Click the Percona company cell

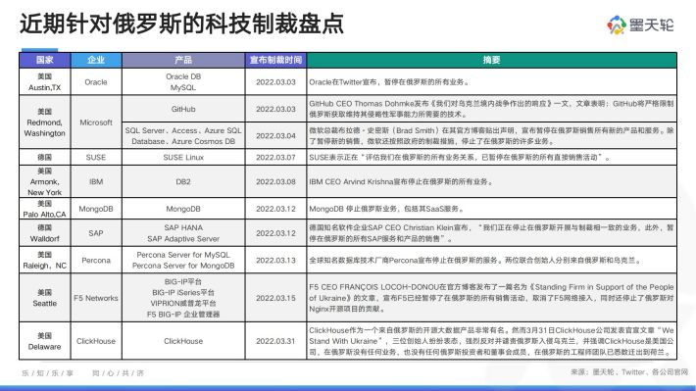(x=96, y=260)
